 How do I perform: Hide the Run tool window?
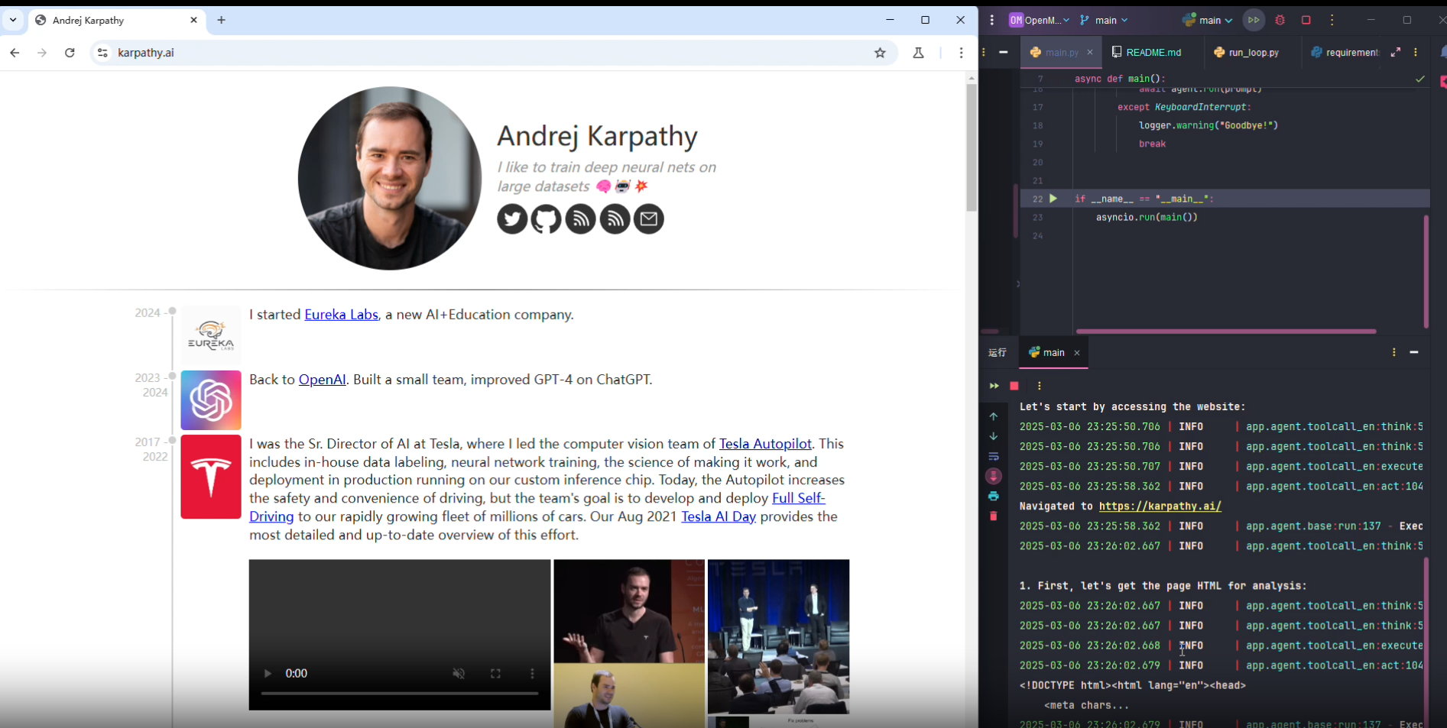point(1414,352)
